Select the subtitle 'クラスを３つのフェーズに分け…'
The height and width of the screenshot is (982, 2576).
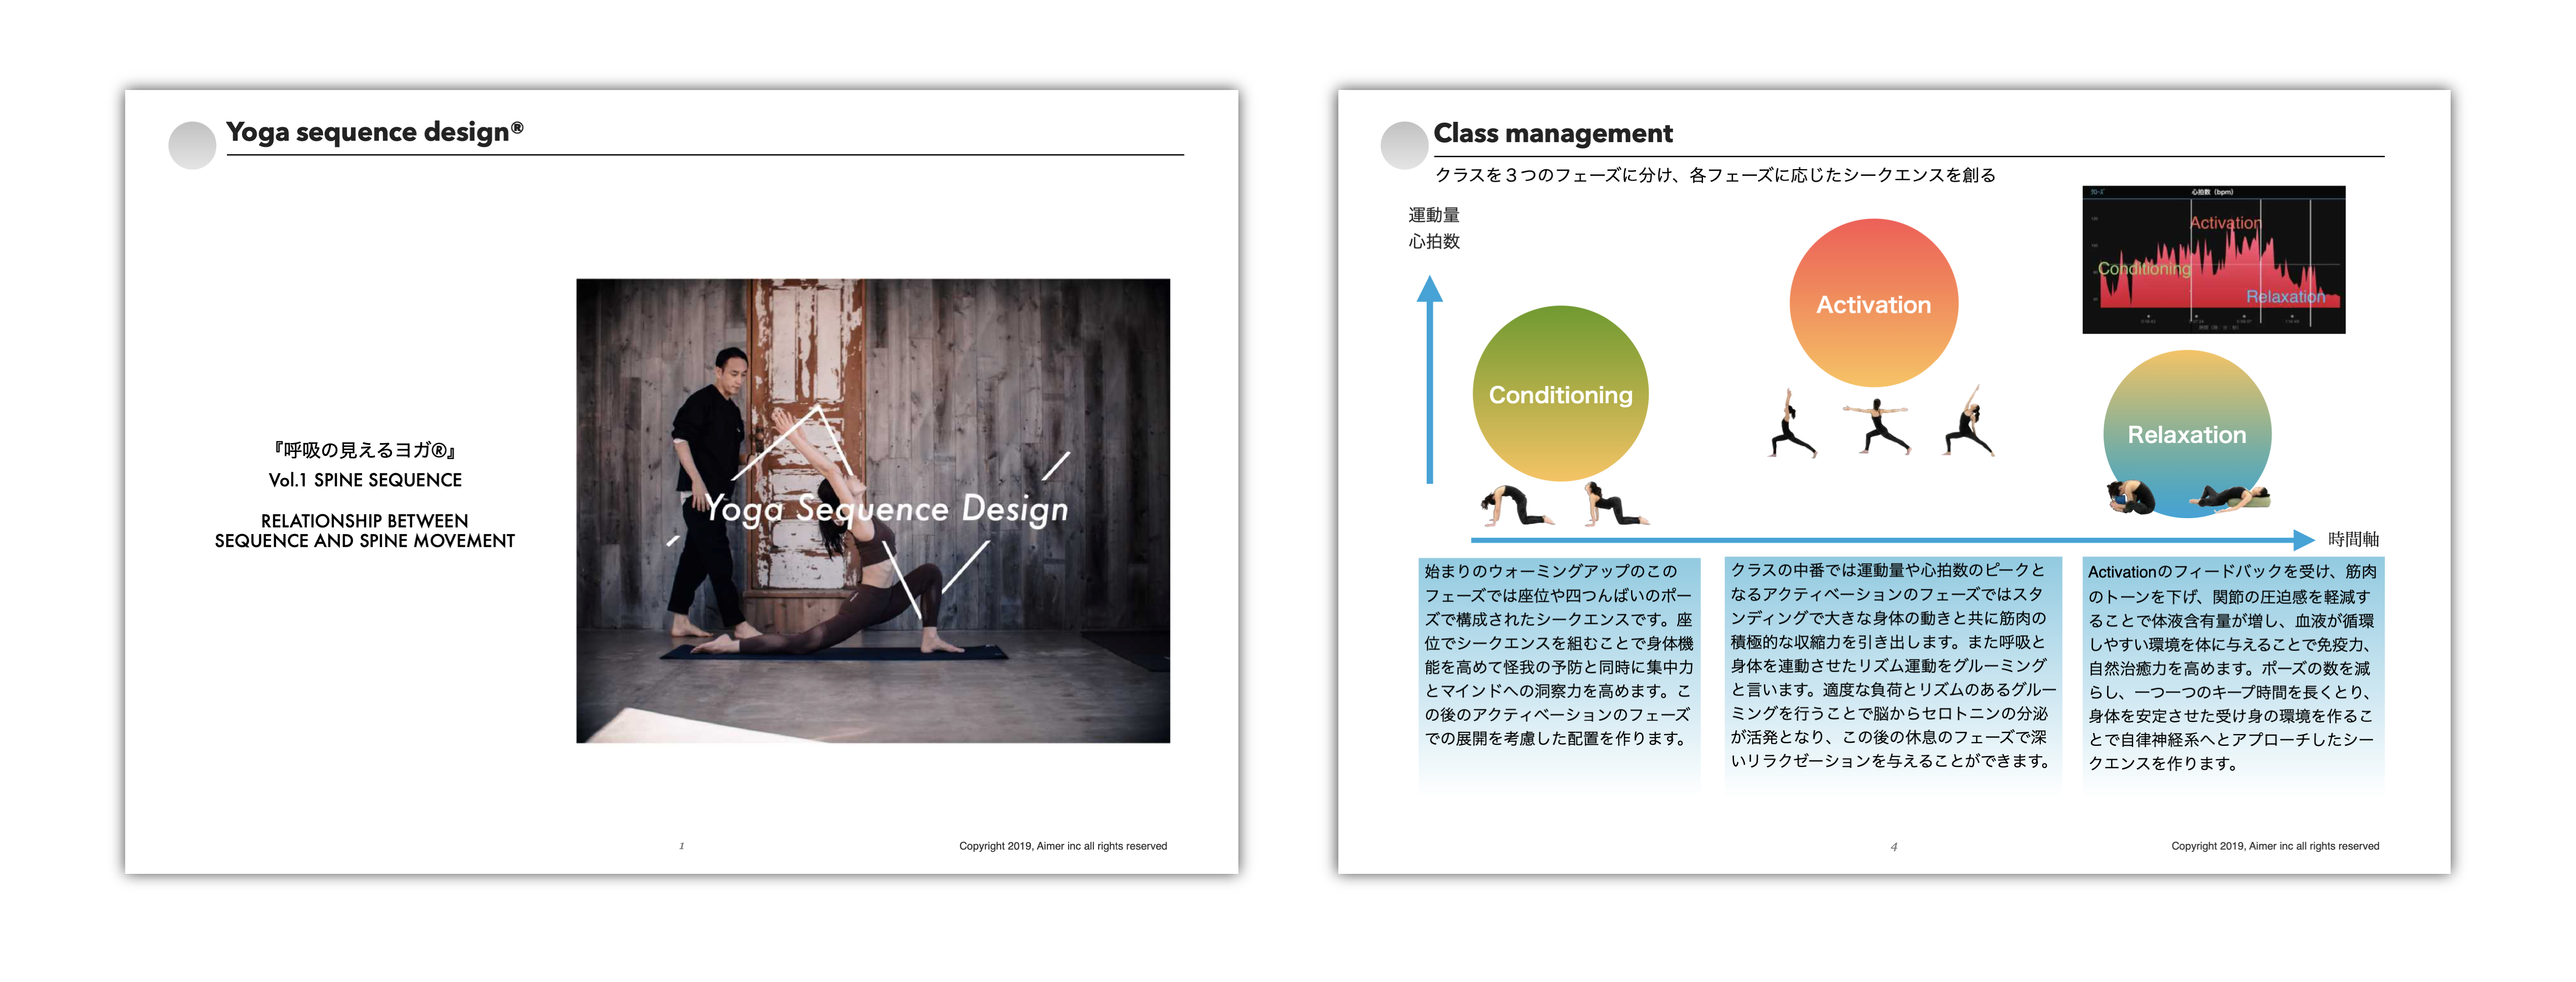click(x=1715, y=175)
